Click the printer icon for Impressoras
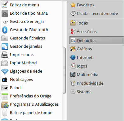 (5, 55)
